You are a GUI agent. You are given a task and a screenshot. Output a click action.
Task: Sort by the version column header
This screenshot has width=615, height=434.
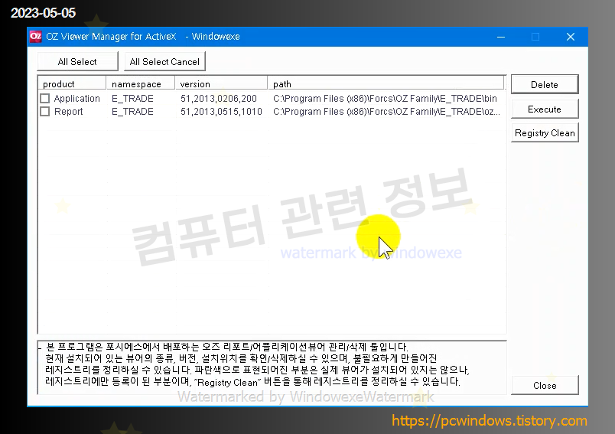221,84
